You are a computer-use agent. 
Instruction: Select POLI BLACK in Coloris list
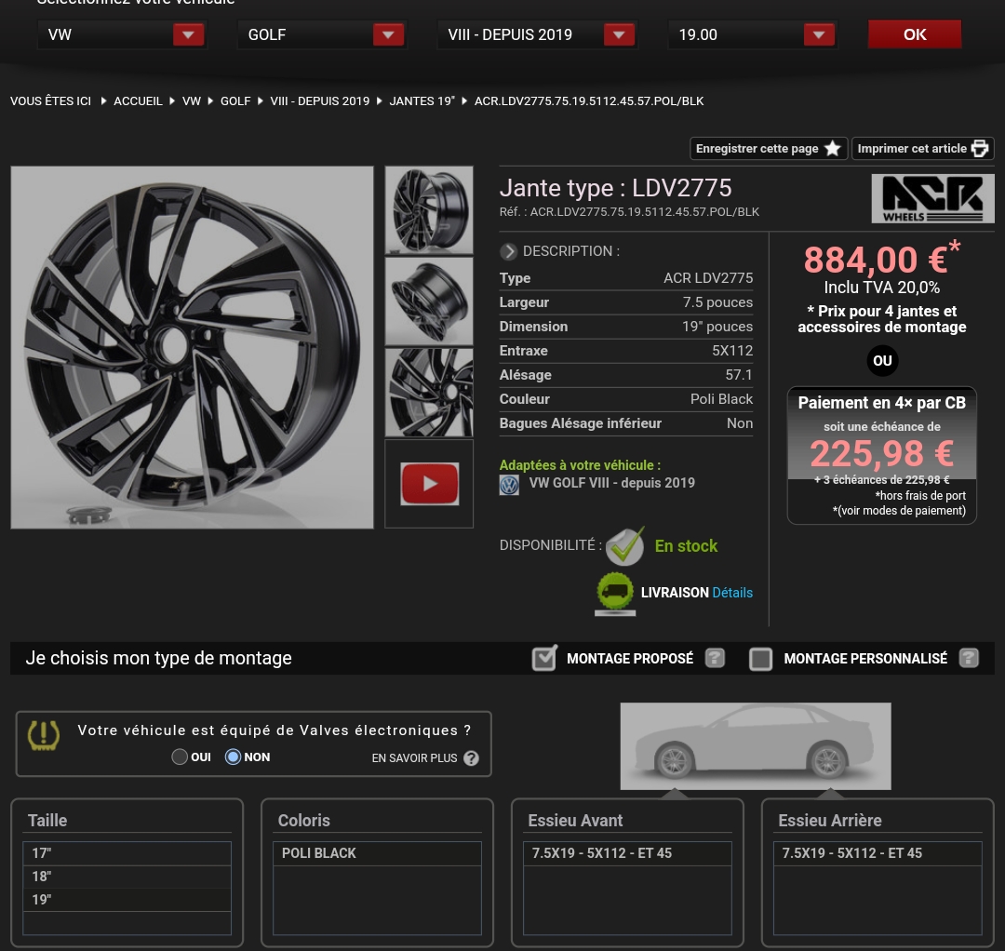coord(377,853)
